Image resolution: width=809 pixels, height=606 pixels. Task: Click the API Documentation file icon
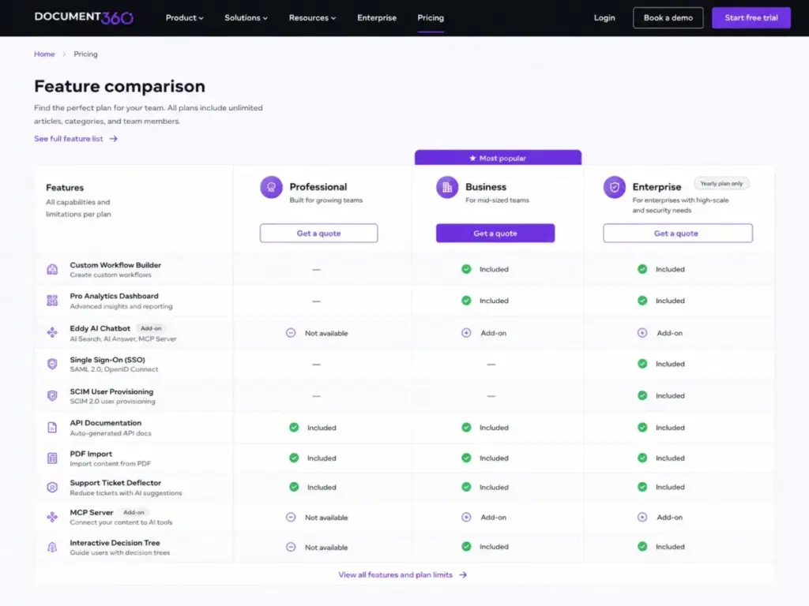point(52,427)
